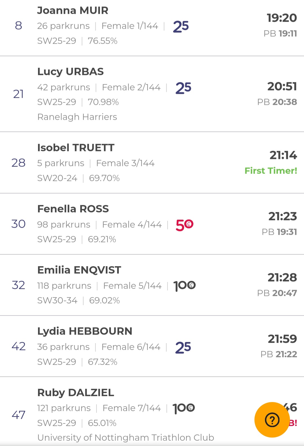The height and width of the screenshot is (446, 304).
Task: View Emilia ENQVIST's parkrun history
Action: [x=79, y=270]
